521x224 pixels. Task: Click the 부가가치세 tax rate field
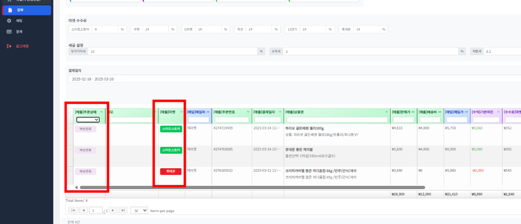click(x=172, y=52)
